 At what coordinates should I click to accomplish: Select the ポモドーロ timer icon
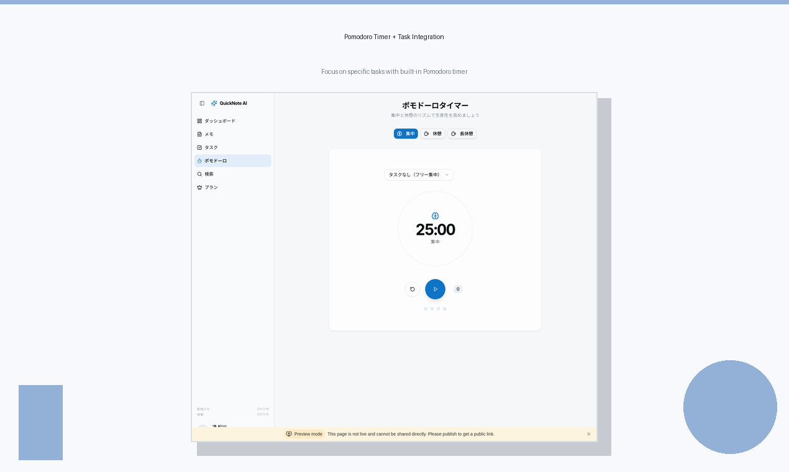click(x=199, y=161)
